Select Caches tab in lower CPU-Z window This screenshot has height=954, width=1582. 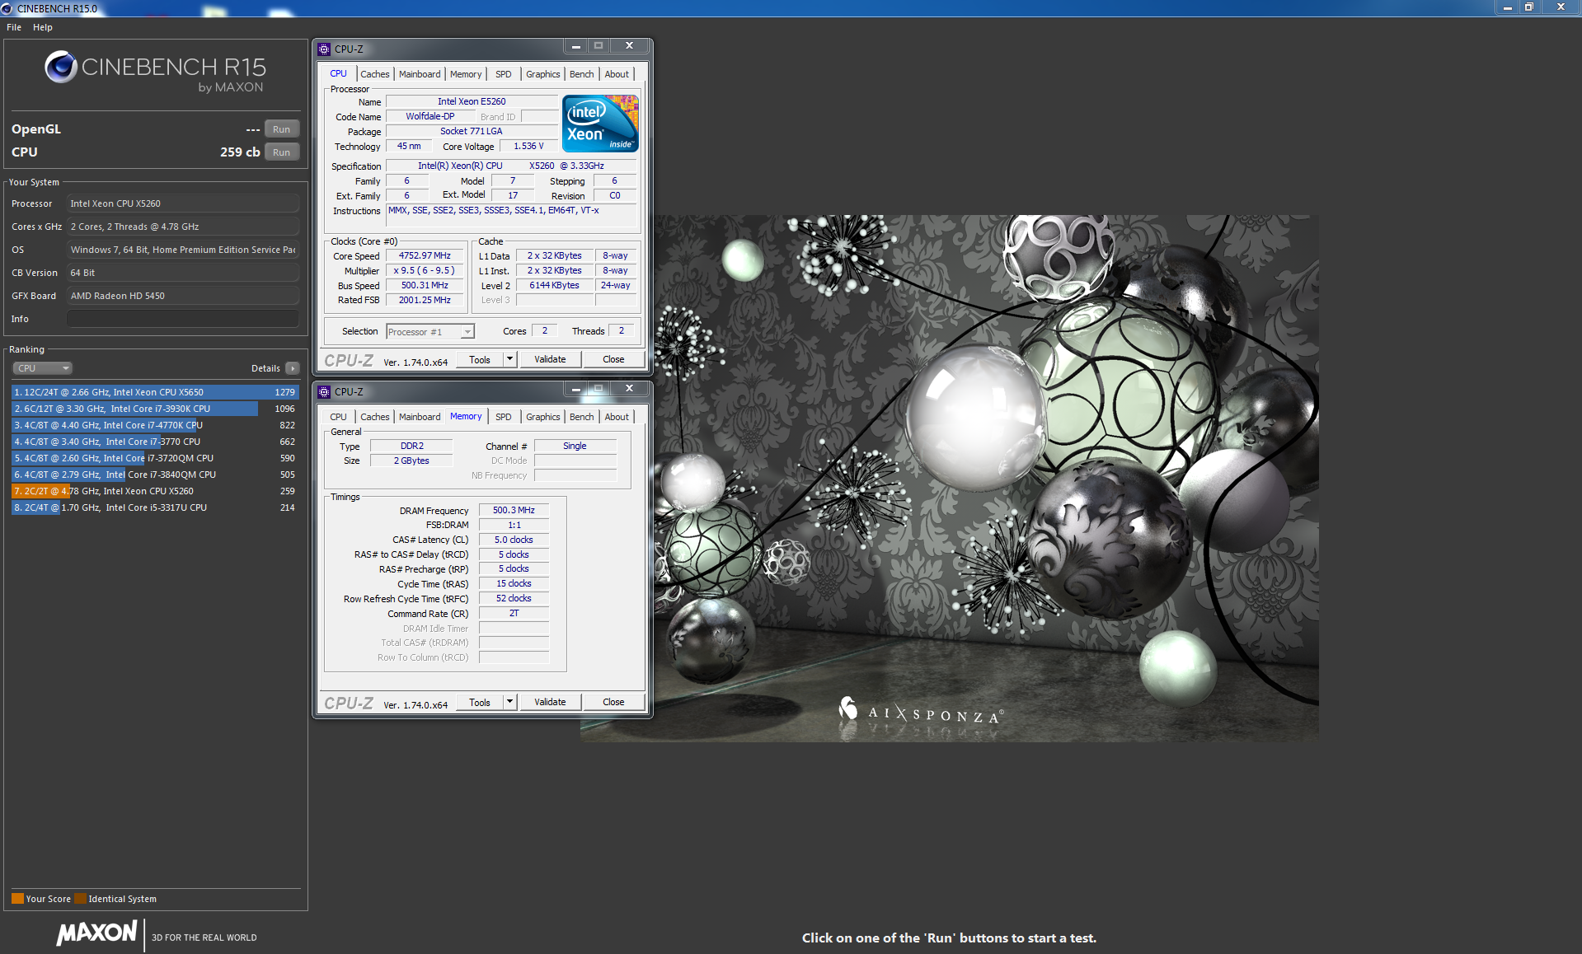[x=374, y=417]
